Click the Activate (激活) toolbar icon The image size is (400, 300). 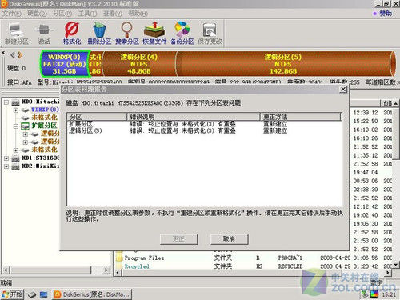coord(44,34)
